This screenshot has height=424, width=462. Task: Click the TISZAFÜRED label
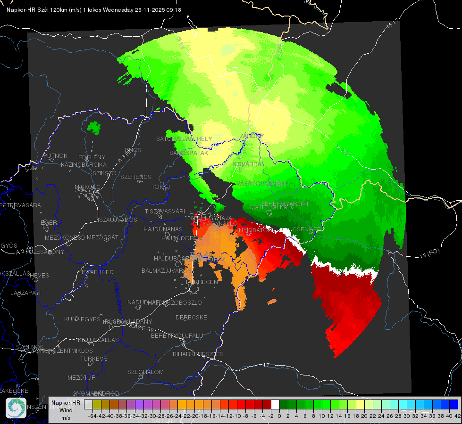(x=96, y=272)
